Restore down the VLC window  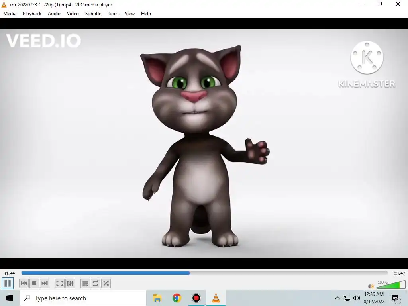coord(380,4)
